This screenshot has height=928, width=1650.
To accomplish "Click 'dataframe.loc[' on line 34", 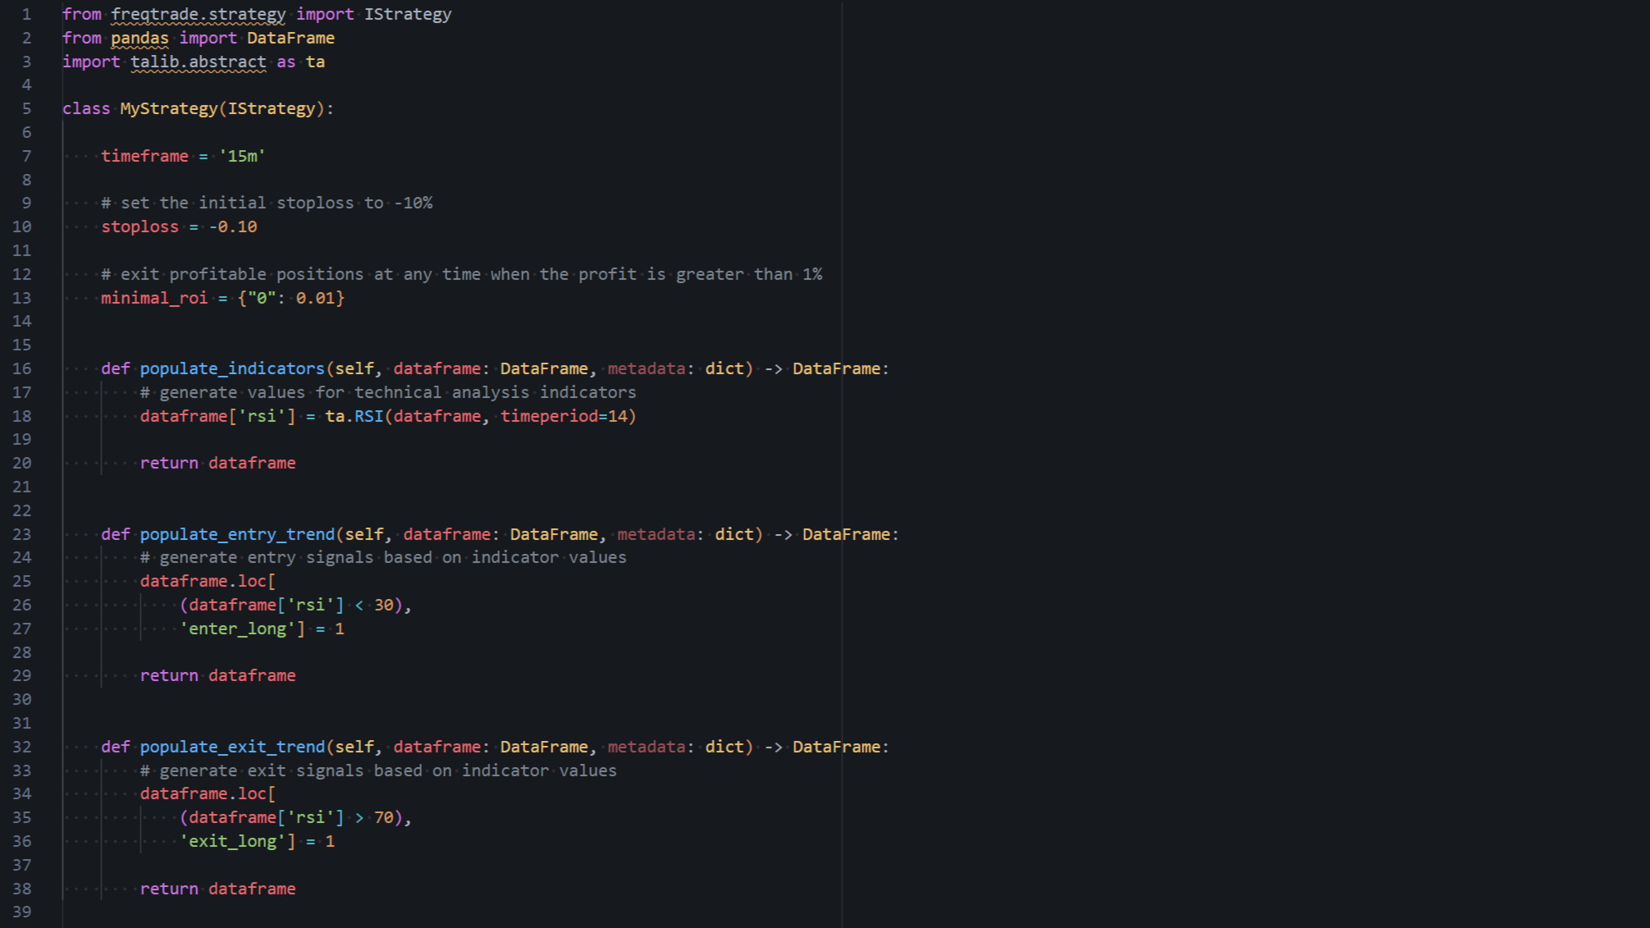I will click(208, 793).
